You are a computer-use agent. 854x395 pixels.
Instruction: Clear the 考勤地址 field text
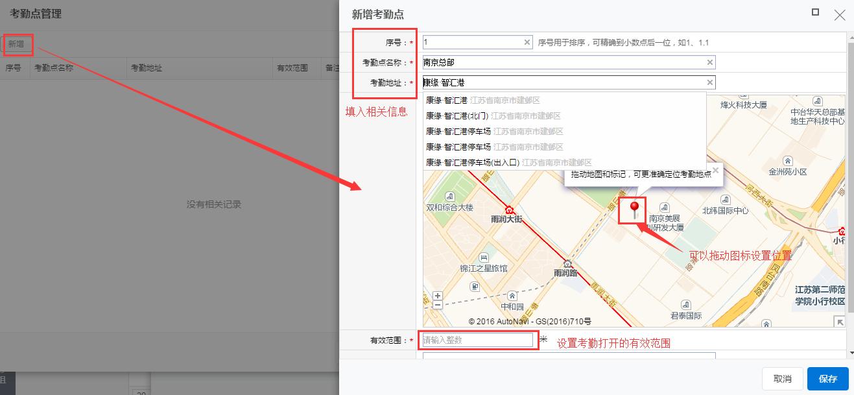point(710,82)
